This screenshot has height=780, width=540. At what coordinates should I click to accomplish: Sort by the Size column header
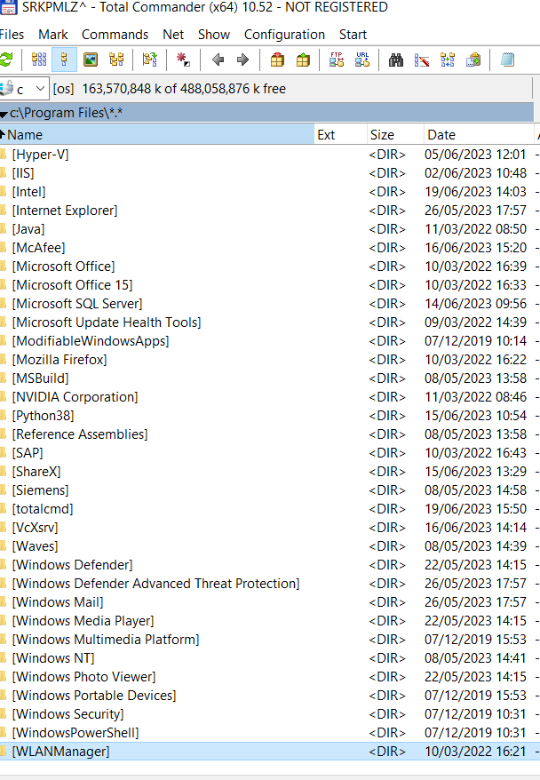[x=395, y=135]
